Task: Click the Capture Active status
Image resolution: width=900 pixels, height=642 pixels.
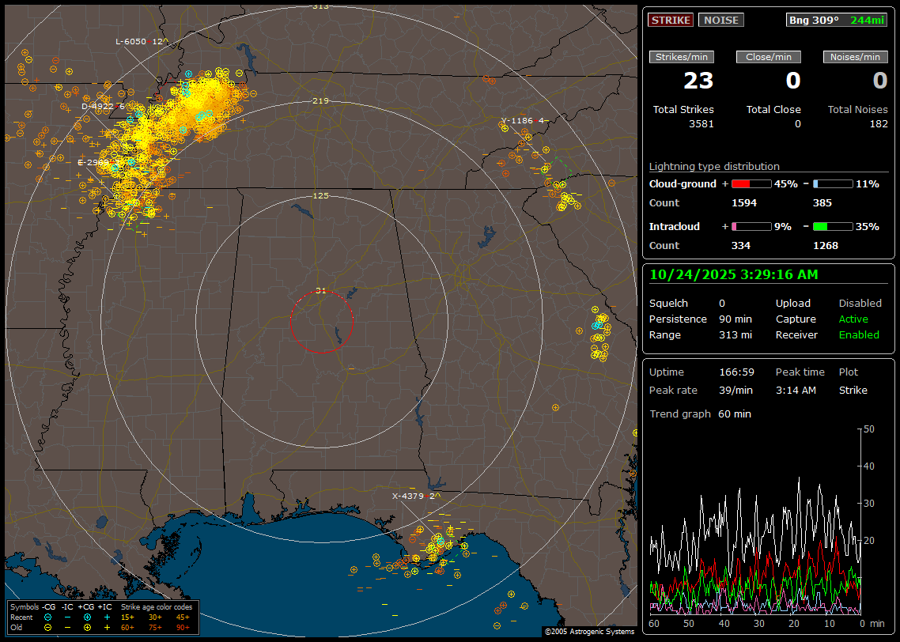Action: point(853,319)
